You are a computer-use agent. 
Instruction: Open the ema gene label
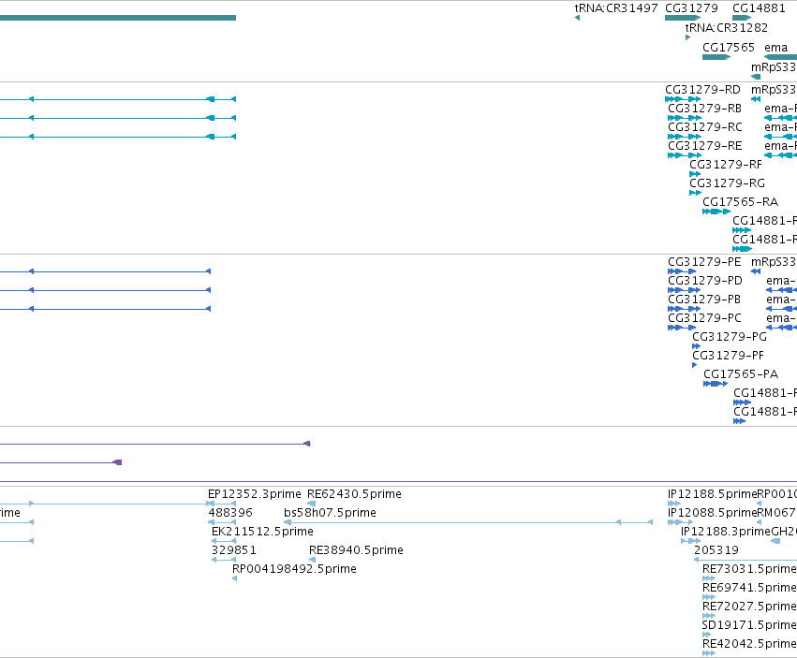(x=775, y=47)
